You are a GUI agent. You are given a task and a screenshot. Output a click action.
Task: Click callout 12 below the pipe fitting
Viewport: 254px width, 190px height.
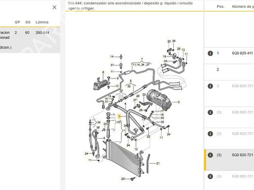pyautogui.click(x=136, y=149)
